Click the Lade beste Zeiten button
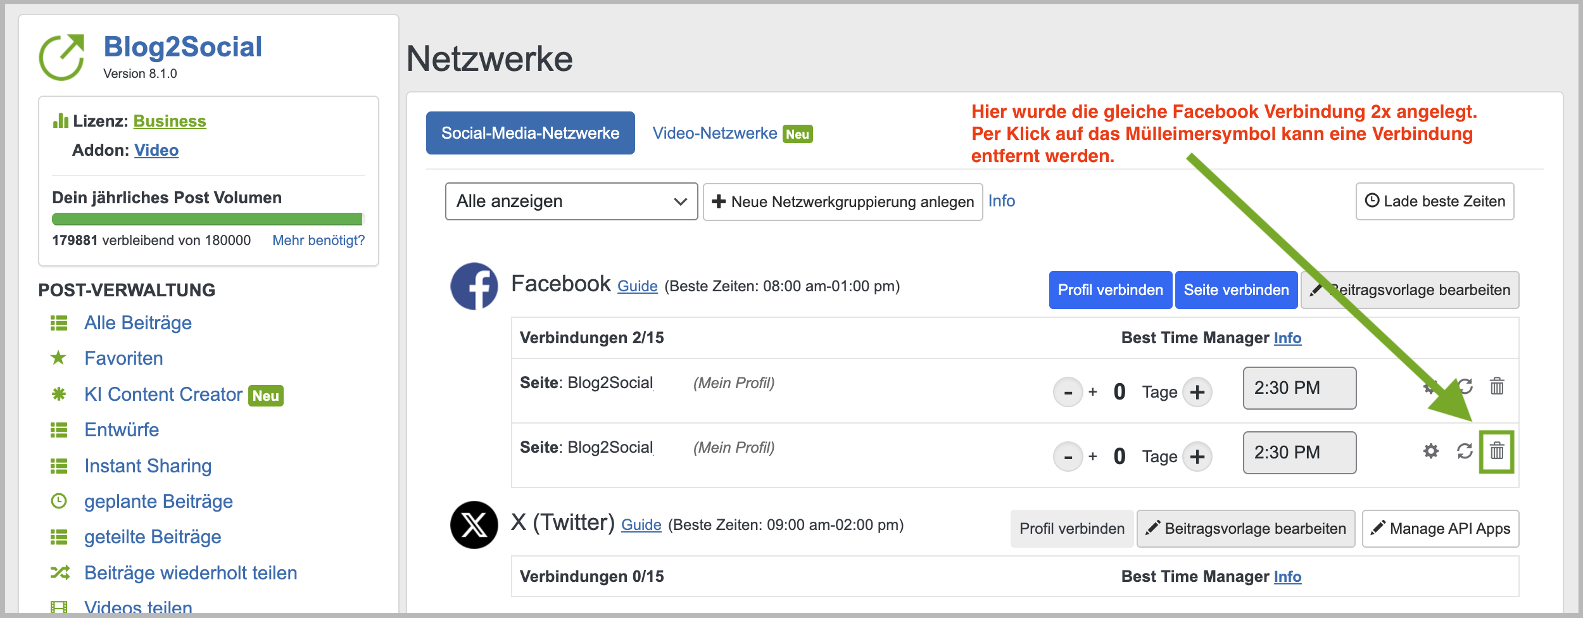1583x618 pixels. pos(1435,201)
